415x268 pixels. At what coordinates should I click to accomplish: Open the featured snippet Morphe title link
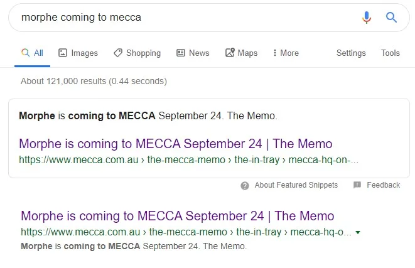click(x=176, y=144)
